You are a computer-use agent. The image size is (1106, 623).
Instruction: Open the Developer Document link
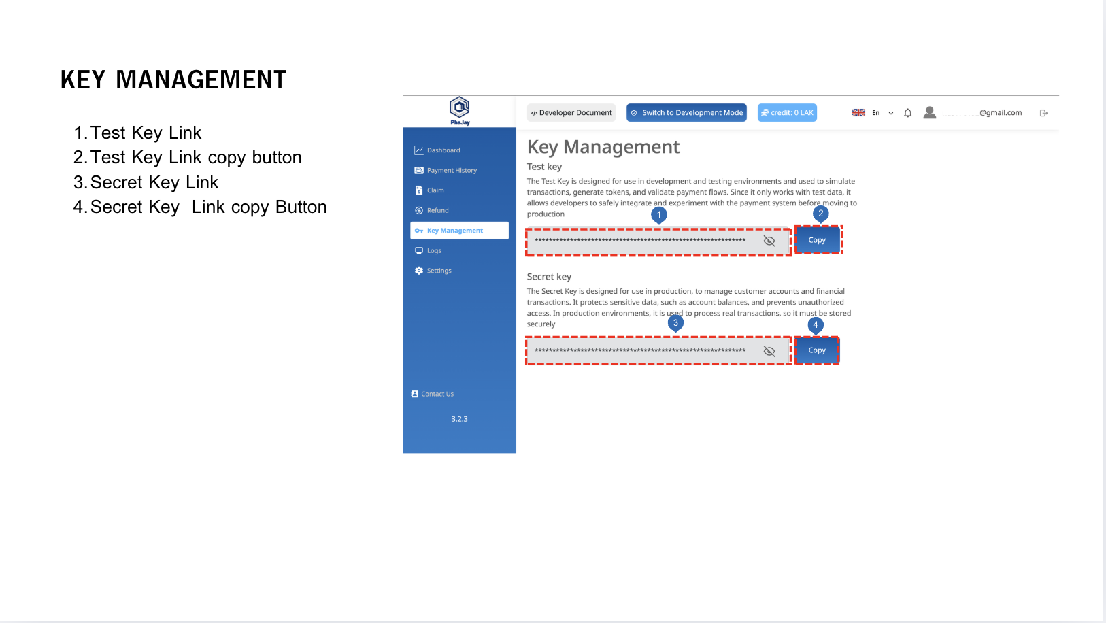[x=571, y=113]
